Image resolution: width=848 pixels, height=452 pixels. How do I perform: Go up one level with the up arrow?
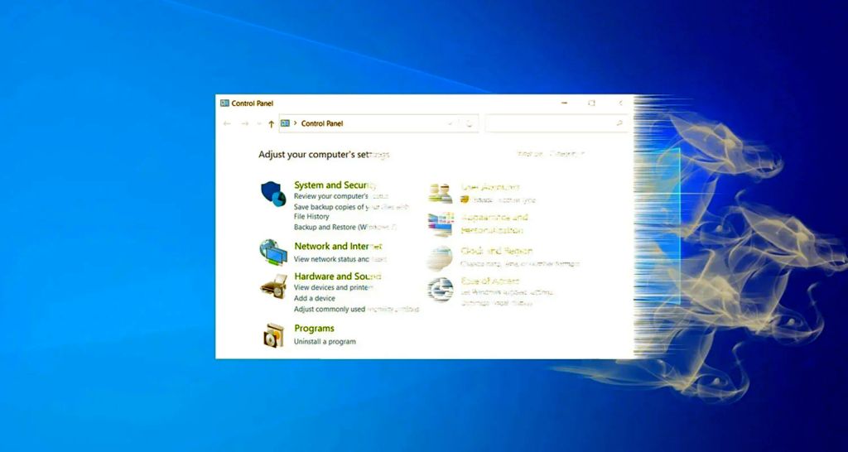click(271, 124)
